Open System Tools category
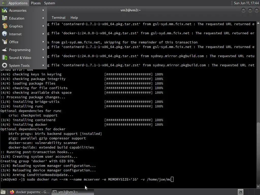260x195 pixels. point(23,66)
